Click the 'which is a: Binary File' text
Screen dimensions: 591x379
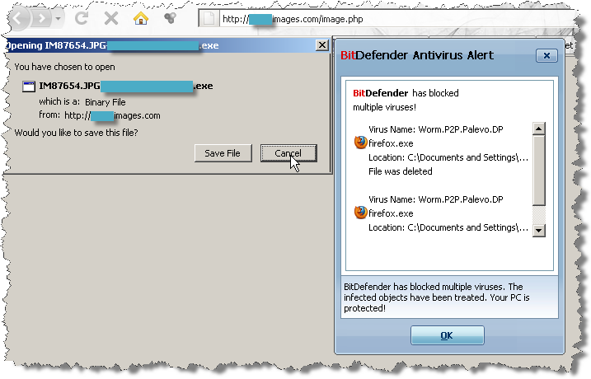[x=82, y=102]
